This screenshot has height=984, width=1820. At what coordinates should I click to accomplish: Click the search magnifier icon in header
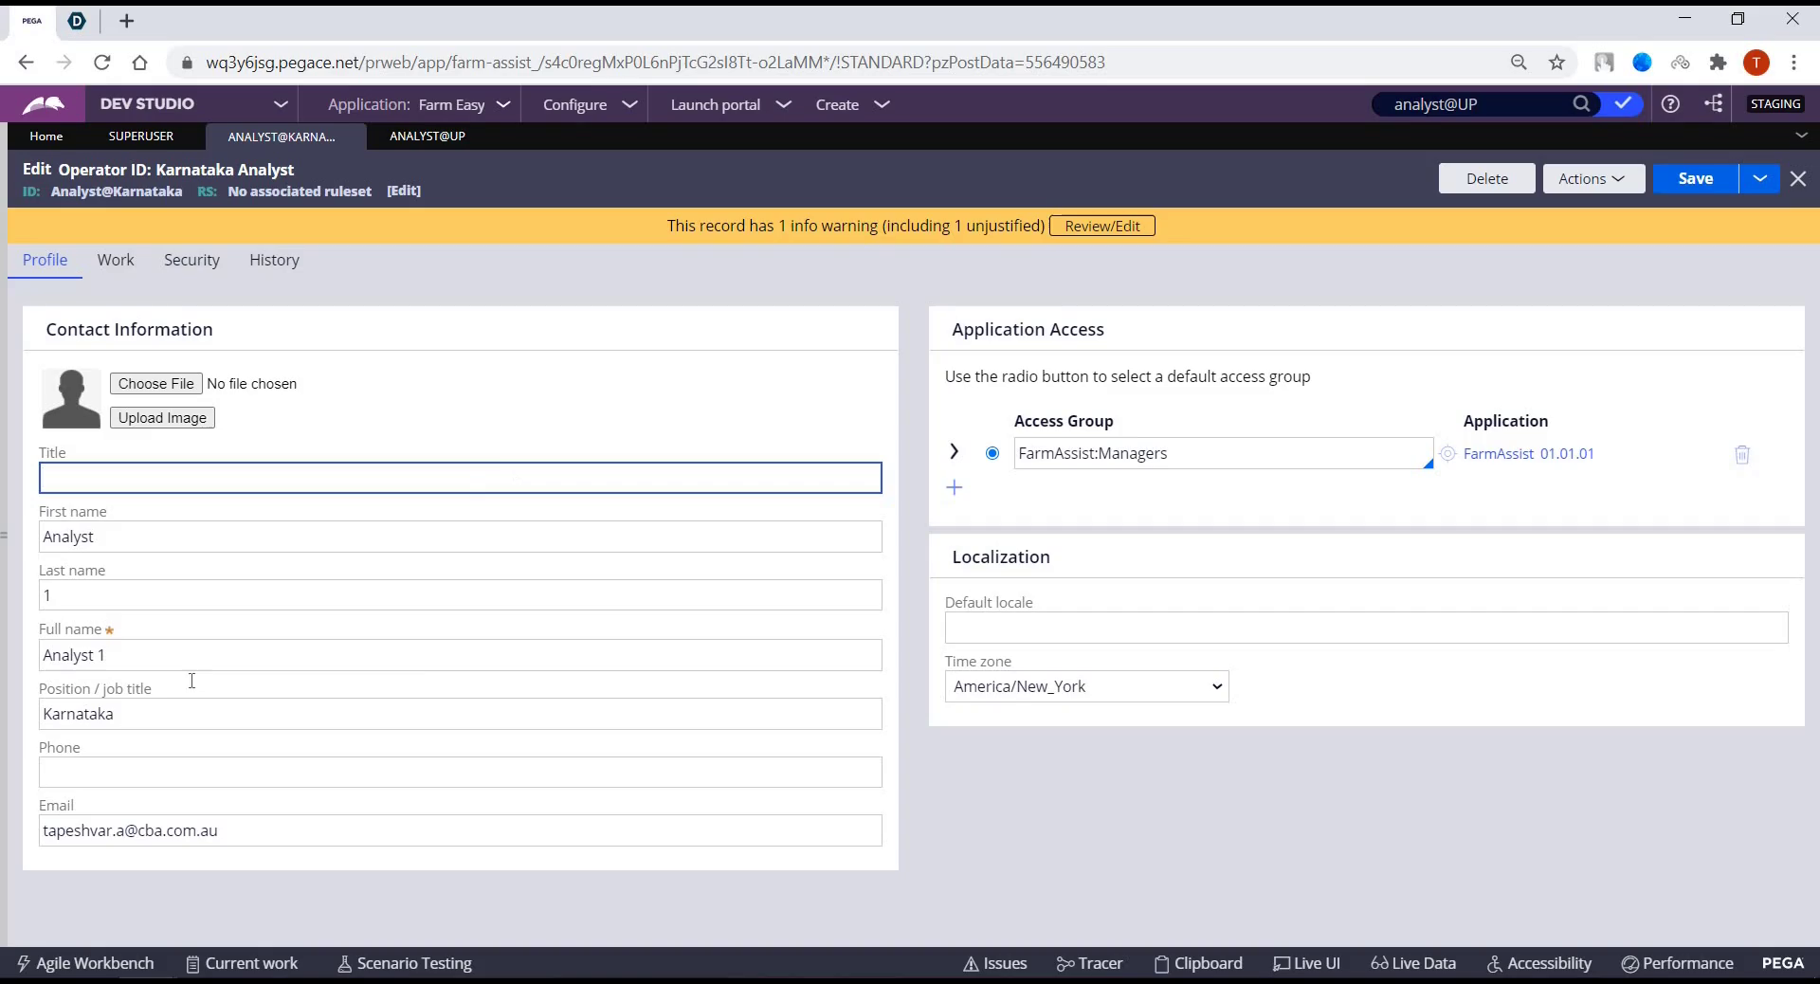1581,104
